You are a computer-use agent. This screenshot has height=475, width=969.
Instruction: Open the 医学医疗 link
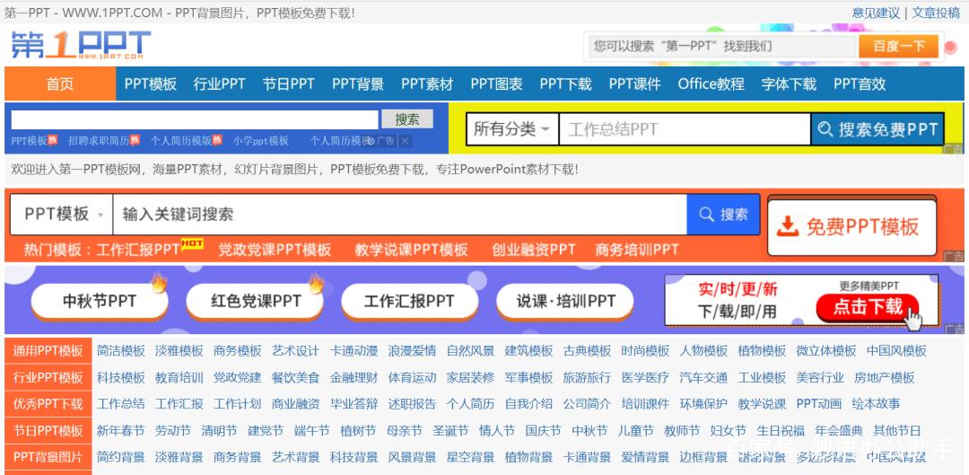[x=645, y=377]
